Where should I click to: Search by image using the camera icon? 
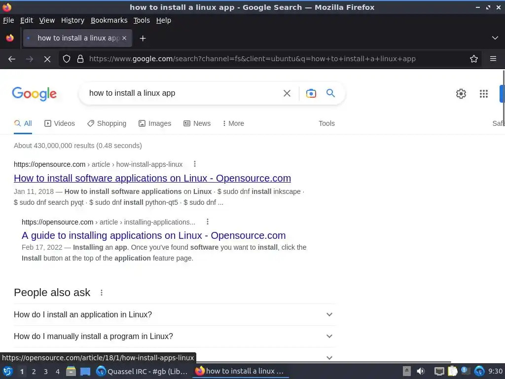click(x=311, y=93)
